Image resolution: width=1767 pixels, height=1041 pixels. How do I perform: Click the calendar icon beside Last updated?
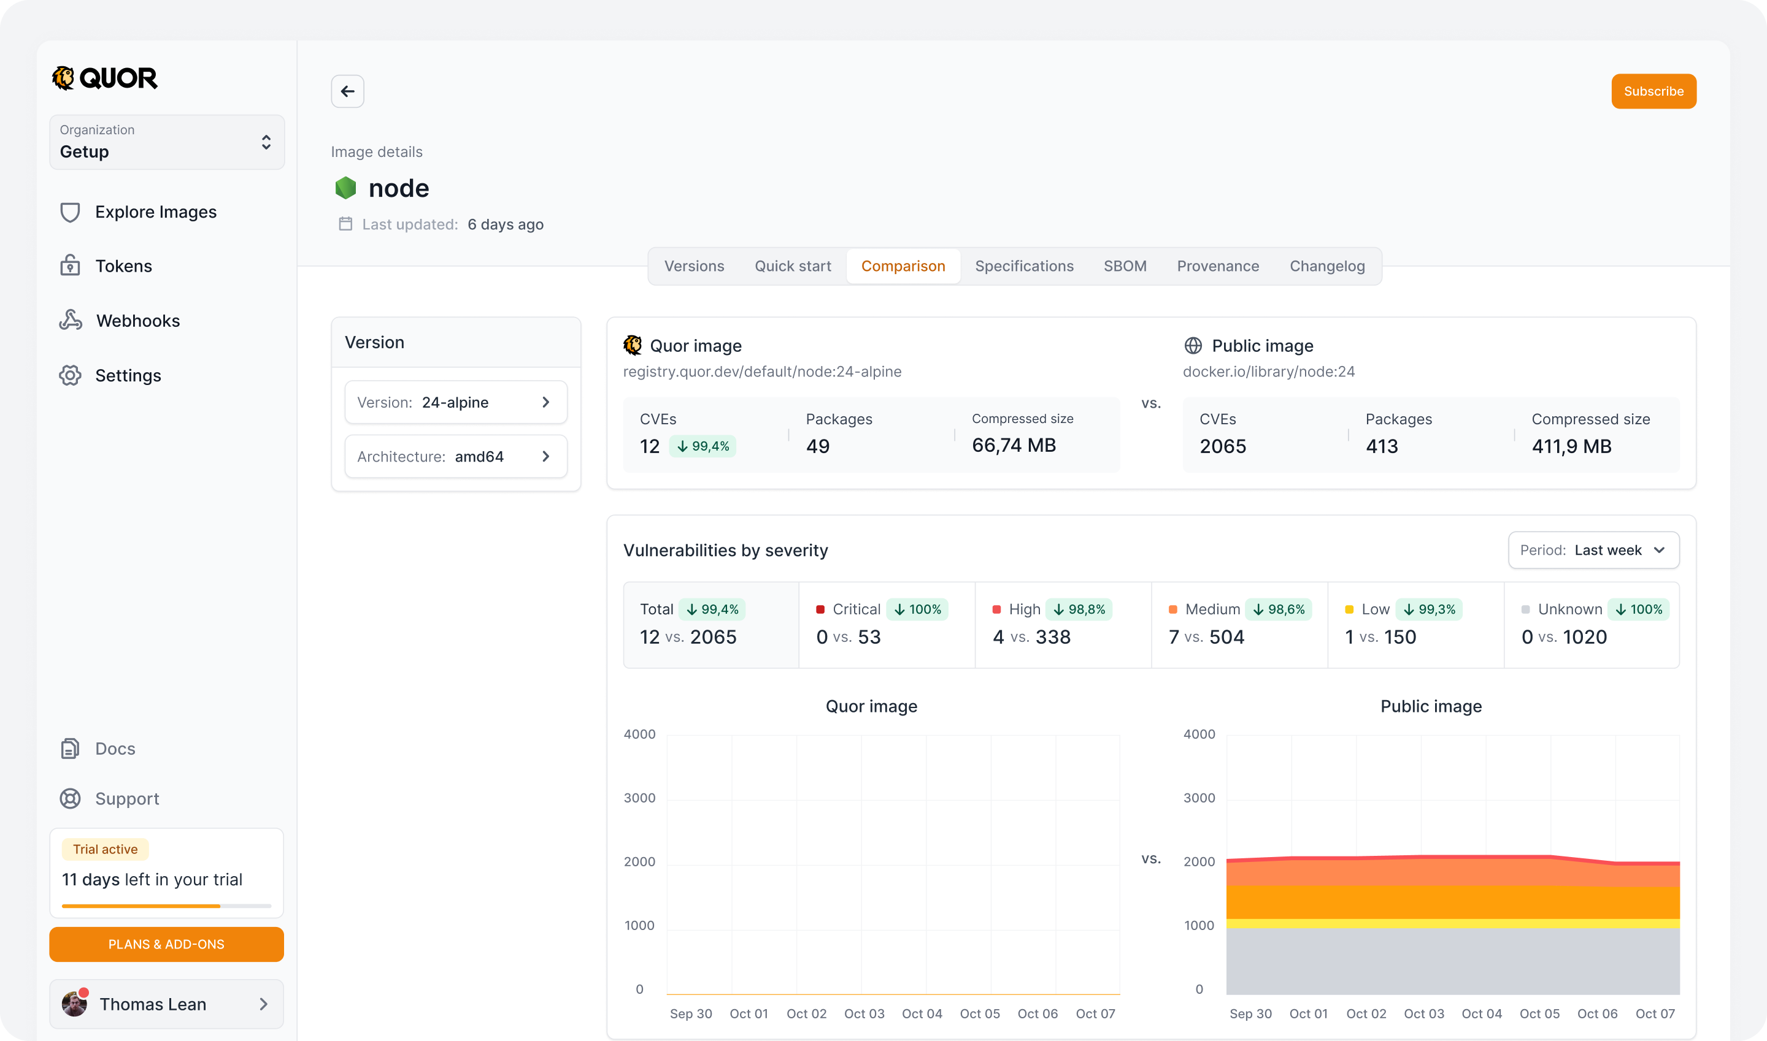(345, 224)
